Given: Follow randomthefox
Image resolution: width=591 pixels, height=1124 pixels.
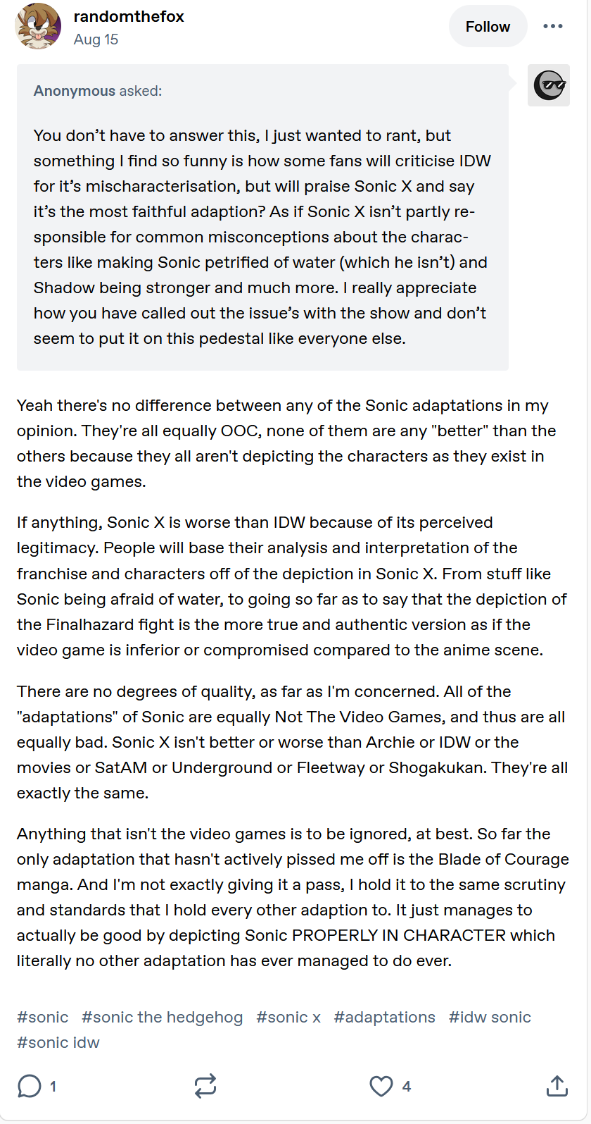Looking at the screenshot, I should coord(488,27).
